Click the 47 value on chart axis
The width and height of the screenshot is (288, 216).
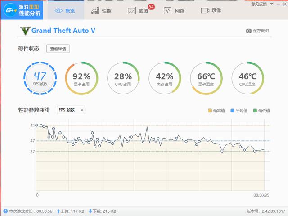point(32,141)
